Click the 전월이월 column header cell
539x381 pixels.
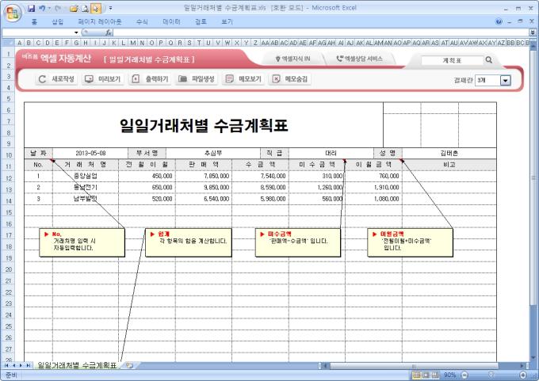point(147,165)
